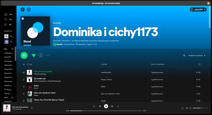
Task: Pause playlist with the big green button
Action: (24, 55)
